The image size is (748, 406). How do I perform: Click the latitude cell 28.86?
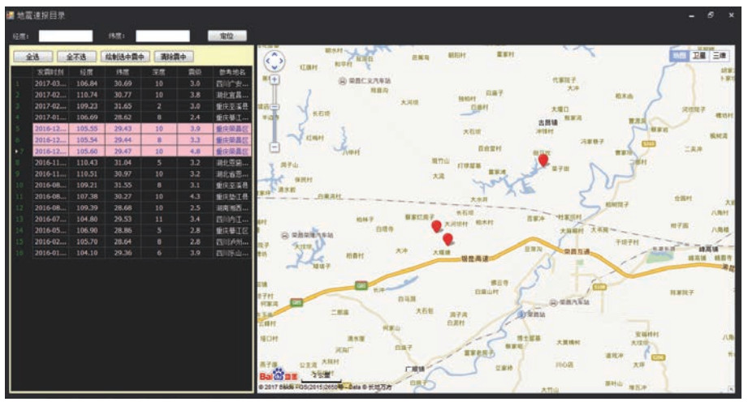point(123,230)
